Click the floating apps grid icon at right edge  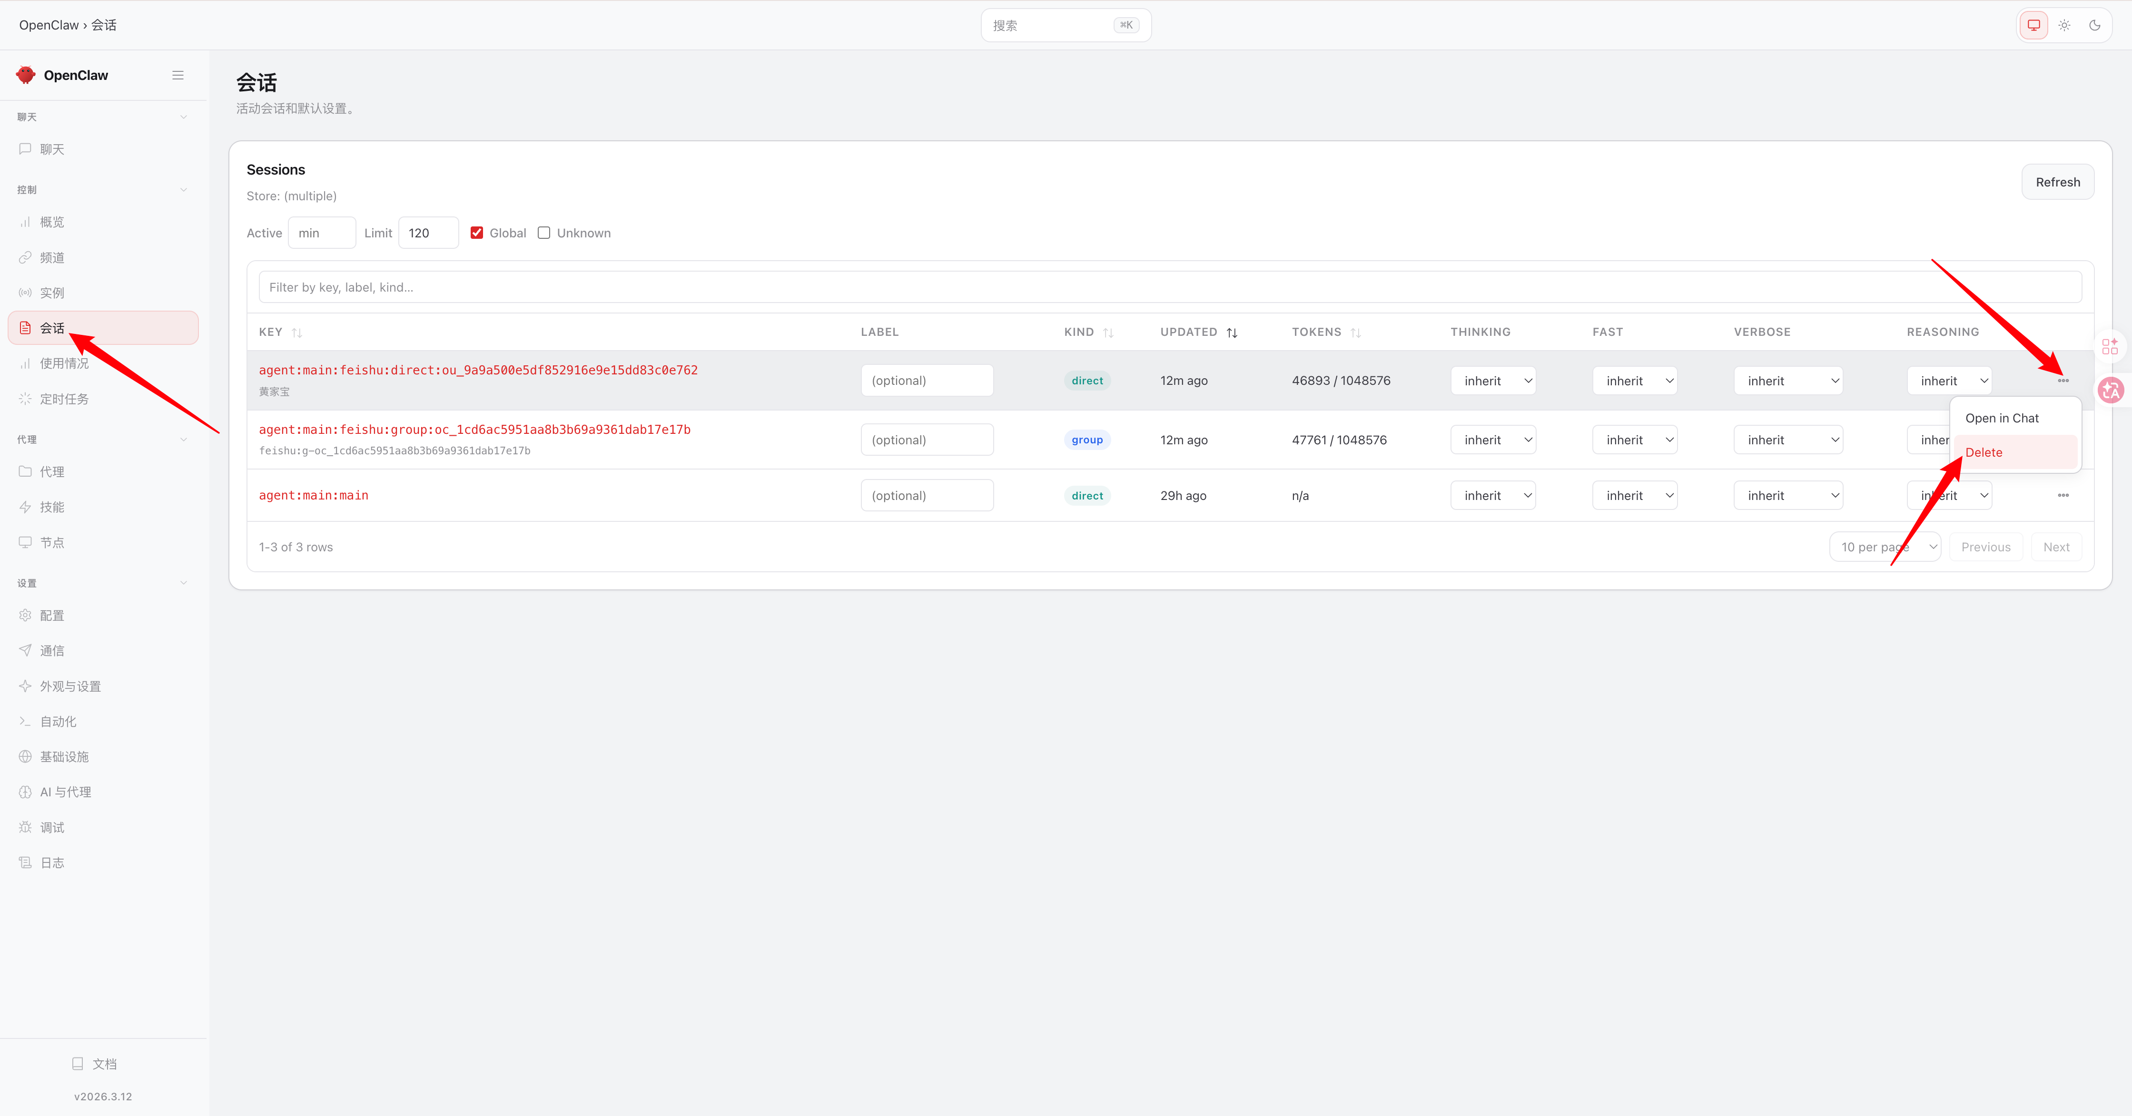point(2111,347)
